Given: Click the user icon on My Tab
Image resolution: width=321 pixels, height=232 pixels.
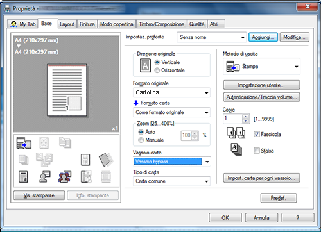Looking at the screenshot, I should click(x=13, y=24).
